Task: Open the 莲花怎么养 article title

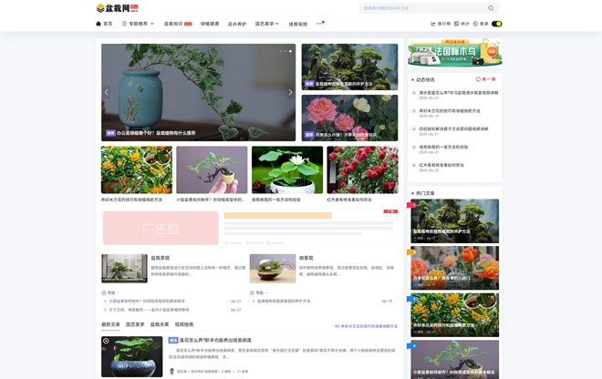Action: (215, 340)
